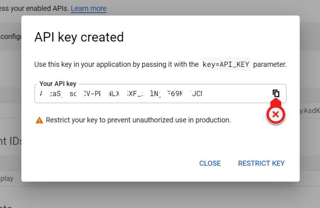Click the "Use this key in your application" text
Viewport: 320px width, 208px height.
116,64
